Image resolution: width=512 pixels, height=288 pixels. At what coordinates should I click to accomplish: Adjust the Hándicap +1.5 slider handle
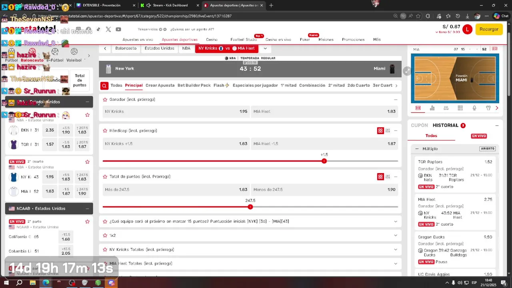click(x=324, y=161)
